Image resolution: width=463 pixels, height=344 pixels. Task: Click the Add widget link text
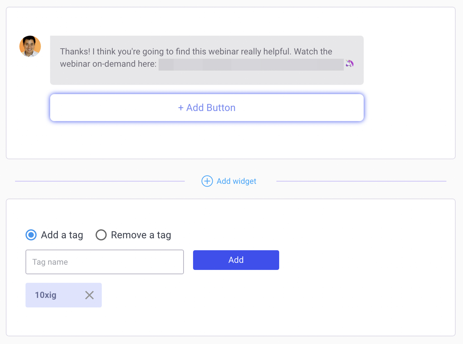(236, 181)
